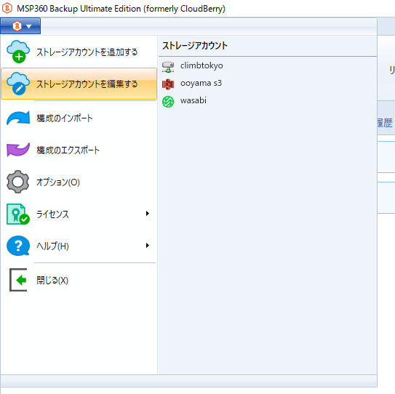This screenshot has width=395, height=394.
Task: Select ストレージアカウントを追加する menu entry
Action: [x=79, y=52]
